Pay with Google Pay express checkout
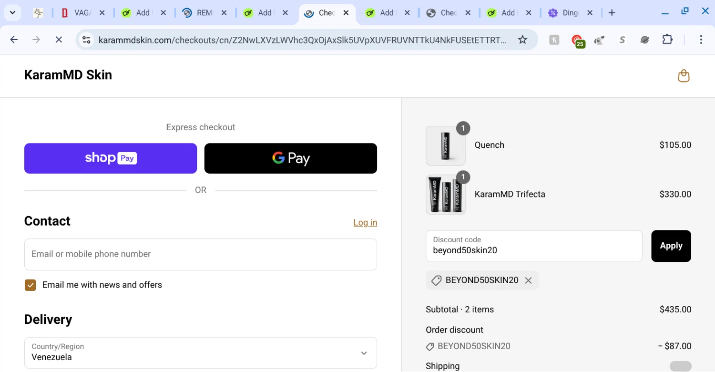The height and width of the screenshot is (372, 715). tap(291, 158)
